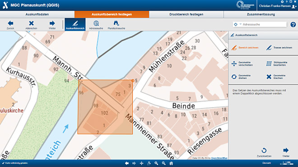Activate the Auskunftsbereich drawing tool
Image resolution: width=298 pixels, height=167 pixels.
pos(75,25)
